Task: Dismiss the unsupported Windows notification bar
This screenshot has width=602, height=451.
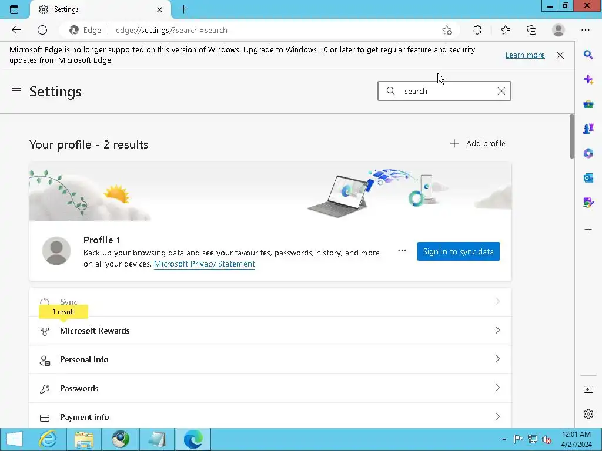Action: point(560,55)
